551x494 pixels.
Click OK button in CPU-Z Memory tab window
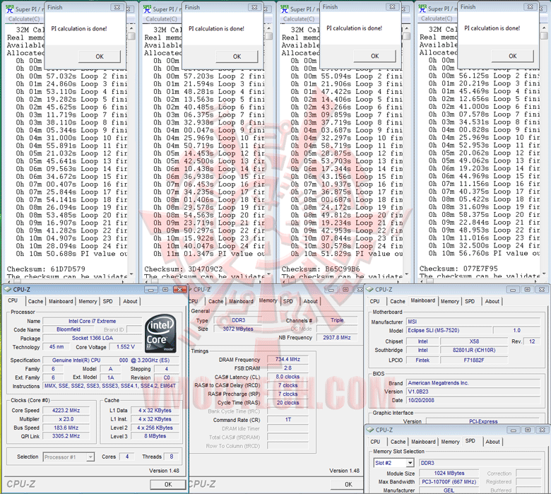pyautogui.click(x=348, y=484)
